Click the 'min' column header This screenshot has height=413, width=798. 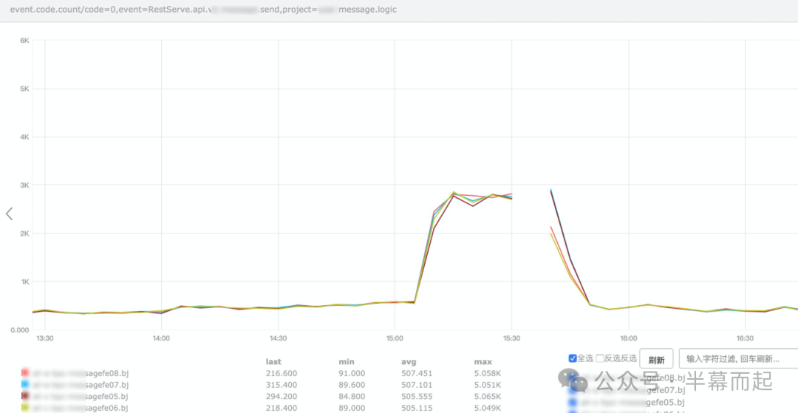[346, 361]
